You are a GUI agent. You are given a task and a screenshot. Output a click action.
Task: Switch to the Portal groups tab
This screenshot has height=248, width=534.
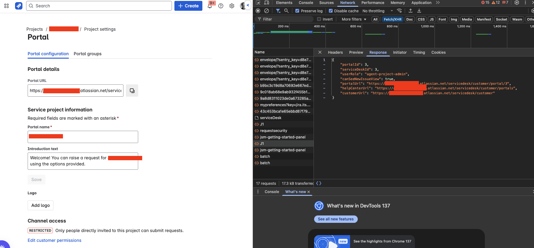pyautogui.click(x=88, y=54)
